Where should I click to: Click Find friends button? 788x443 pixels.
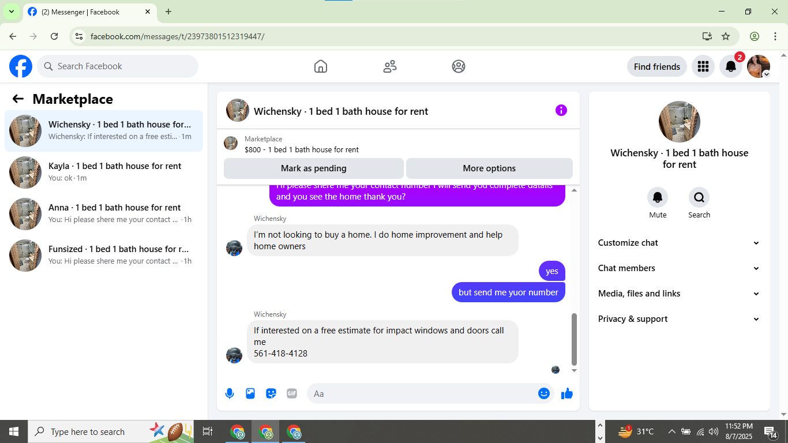pyautogui.click(x=657, y=66)
